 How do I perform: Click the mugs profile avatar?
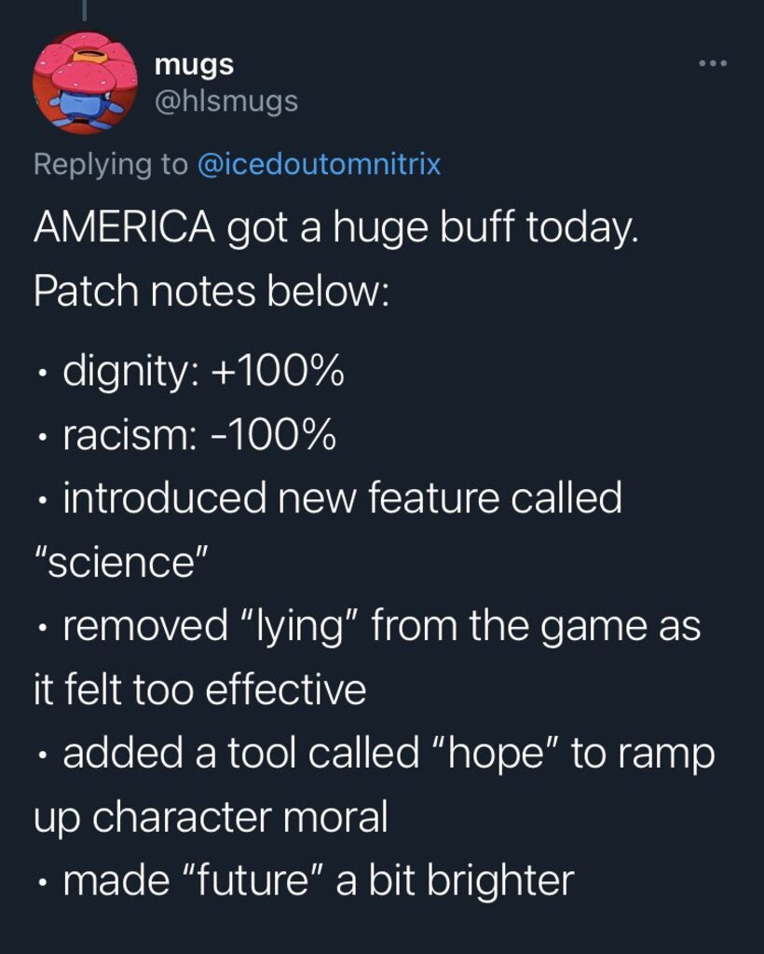tap(79, 83)
